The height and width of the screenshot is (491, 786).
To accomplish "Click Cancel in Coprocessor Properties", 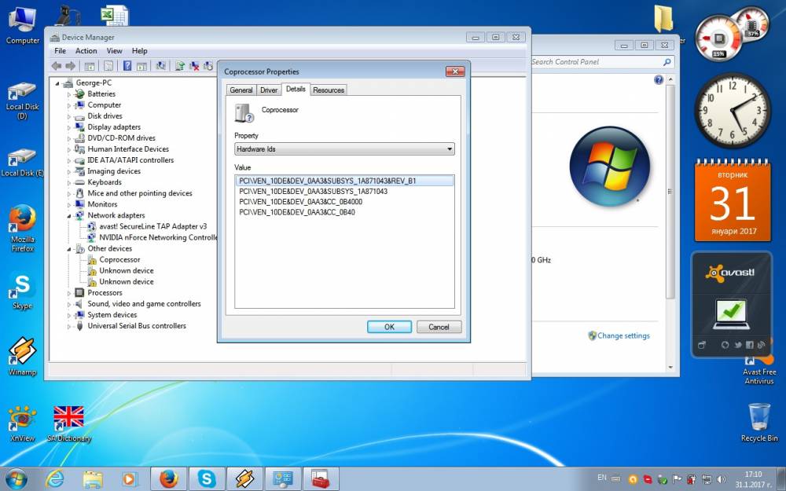I will (439, 327).
